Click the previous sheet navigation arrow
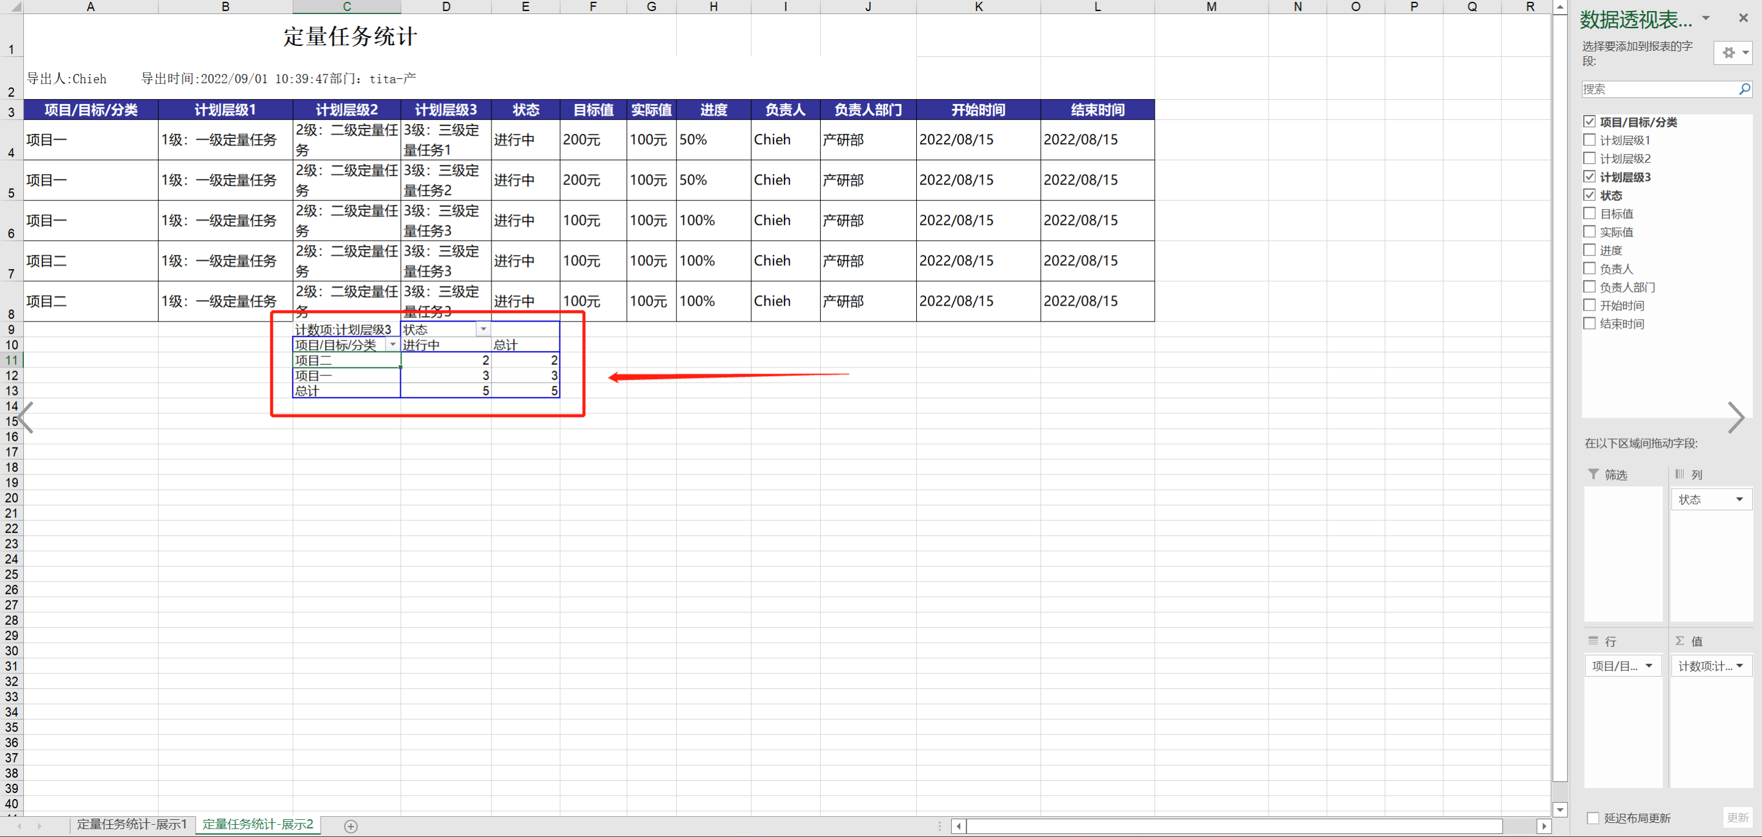The image size is (1762, 837). 18,826
